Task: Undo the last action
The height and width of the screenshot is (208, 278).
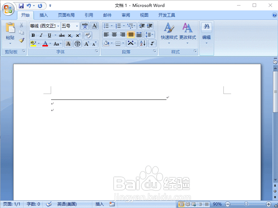Action: pos(29,6)
